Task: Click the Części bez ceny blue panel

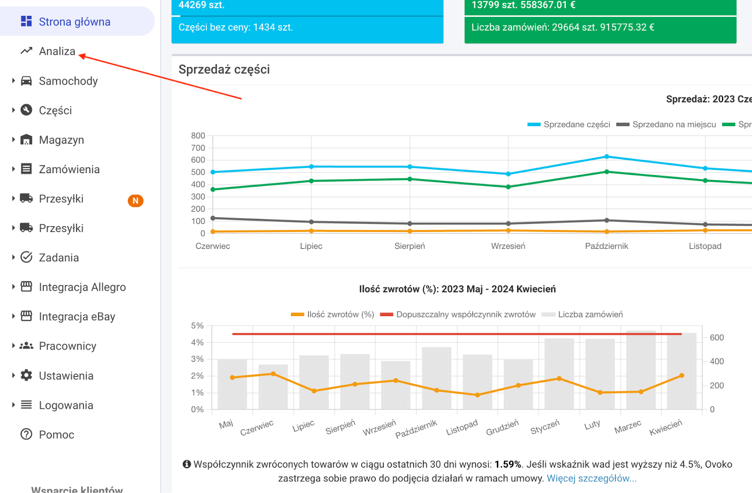Action: point(307,28)
